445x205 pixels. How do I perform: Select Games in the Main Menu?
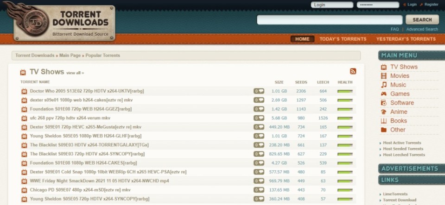[x=400, y=94]
